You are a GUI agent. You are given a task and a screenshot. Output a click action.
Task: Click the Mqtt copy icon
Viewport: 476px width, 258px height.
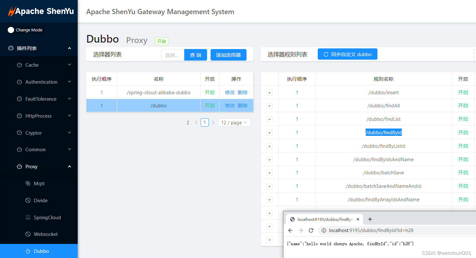(x=28, y=183)
